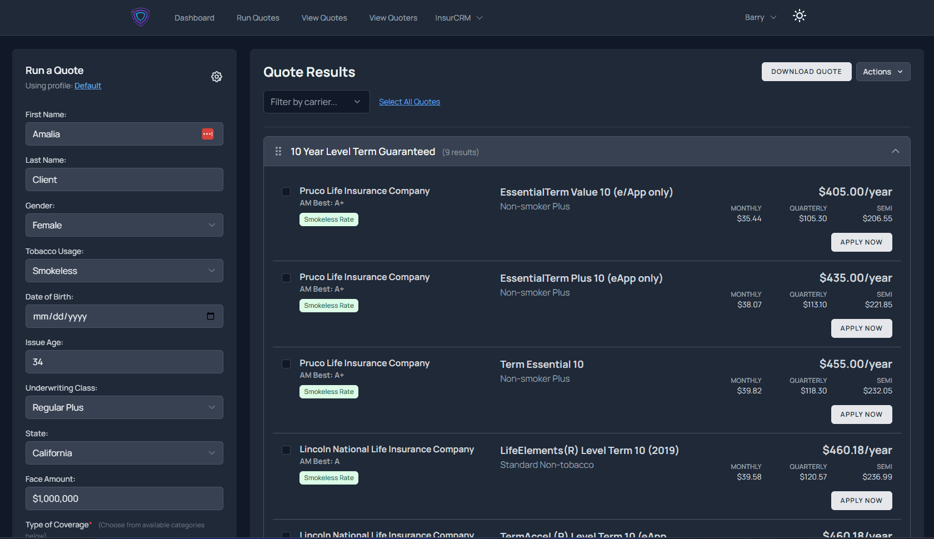934x539 pixels.
Task: Click the red autofill icon in First Name
Action: coord(208,134)
